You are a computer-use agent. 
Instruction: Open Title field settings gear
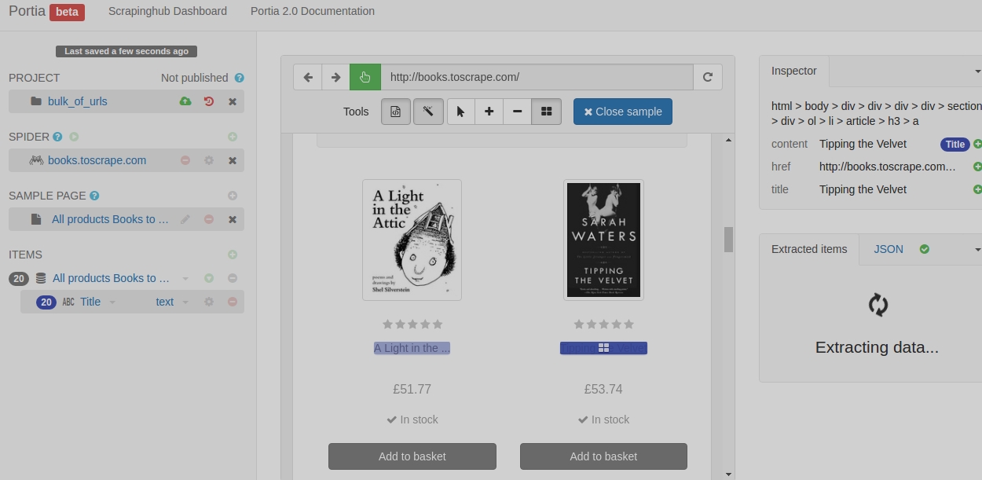tap(209, 302)
